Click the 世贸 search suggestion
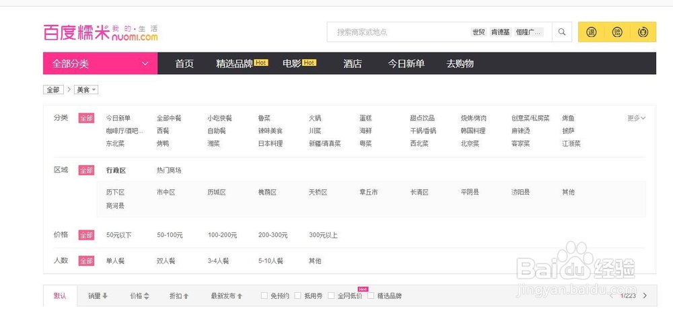 [479, 32]
